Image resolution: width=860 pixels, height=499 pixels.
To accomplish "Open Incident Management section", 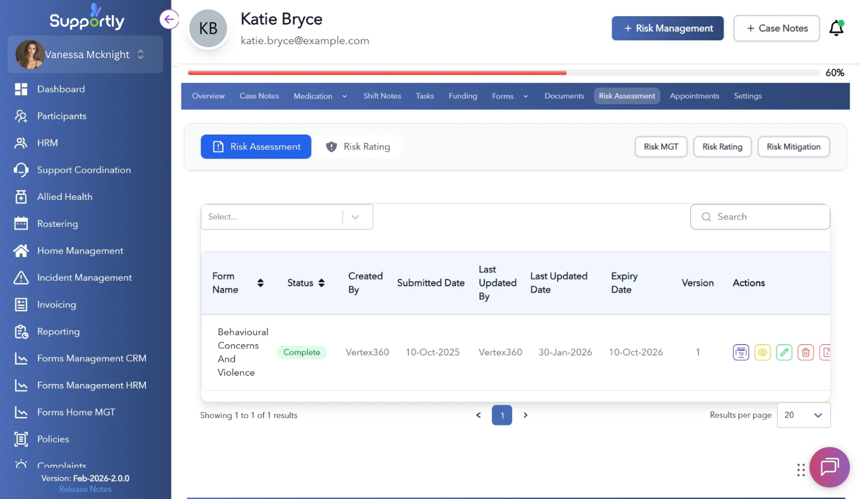I will [85, 277].
